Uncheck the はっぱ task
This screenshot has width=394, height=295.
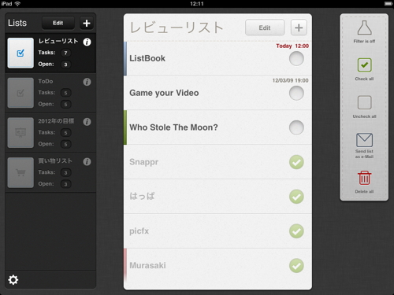[x=296, y=197]
